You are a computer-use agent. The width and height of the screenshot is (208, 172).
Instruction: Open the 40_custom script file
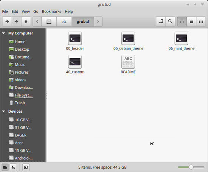[75, 65]
